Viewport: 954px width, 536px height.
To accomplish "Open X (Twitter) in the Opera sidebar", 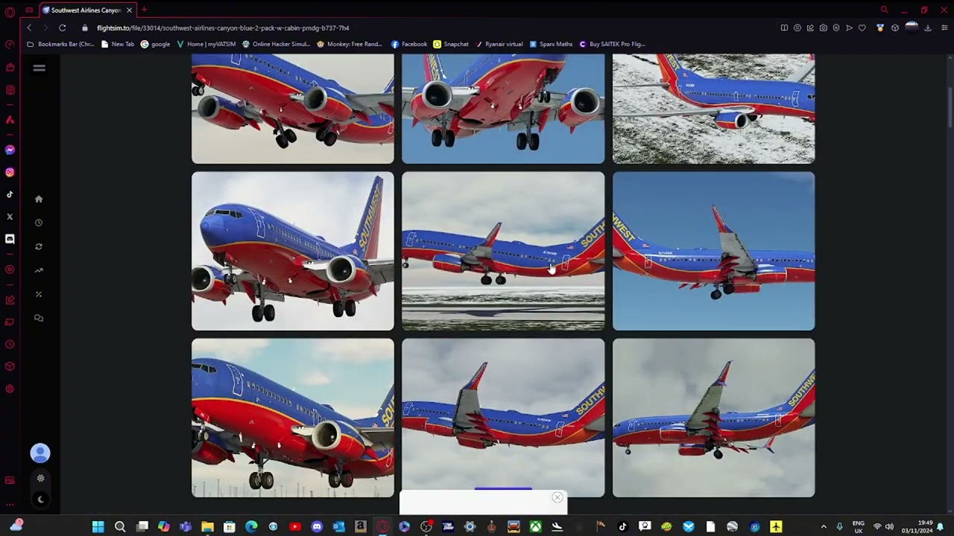I will tap(10, 217).
